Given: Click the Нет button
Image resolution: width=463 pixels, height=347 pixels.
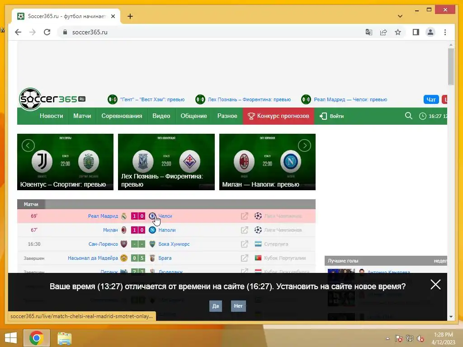Looking at the screenshot, I should pos(238,306).
